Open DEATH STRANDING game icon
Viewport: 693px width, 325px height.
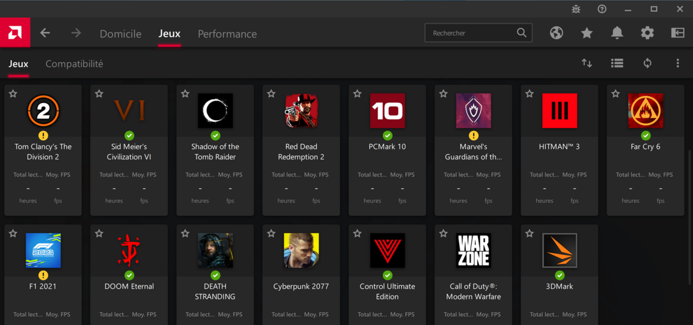click(x=215, y=251)
